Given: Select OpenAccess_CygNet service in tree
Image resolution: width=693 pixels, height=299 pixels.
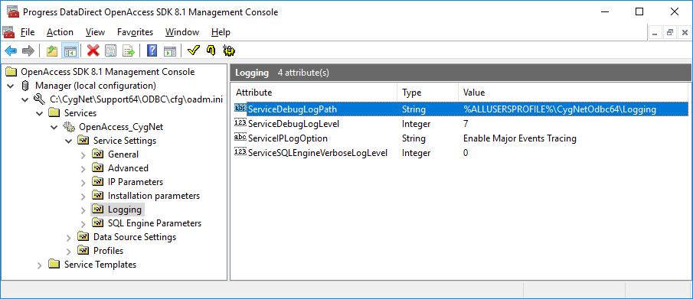Looking at the screenshot, I should [x=121, y=127].
